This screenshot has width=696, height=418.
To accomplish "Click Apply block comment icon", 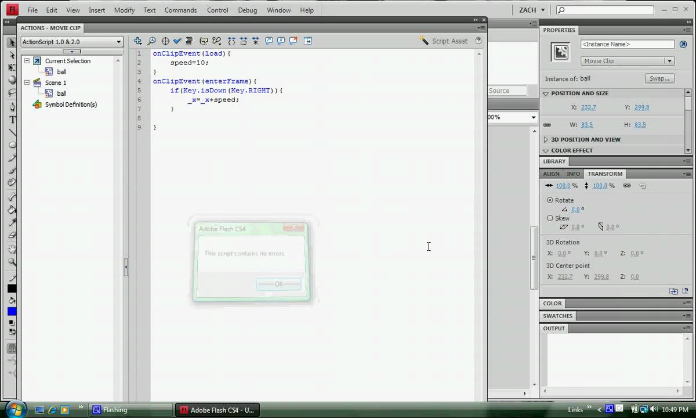I will (269, 41).
